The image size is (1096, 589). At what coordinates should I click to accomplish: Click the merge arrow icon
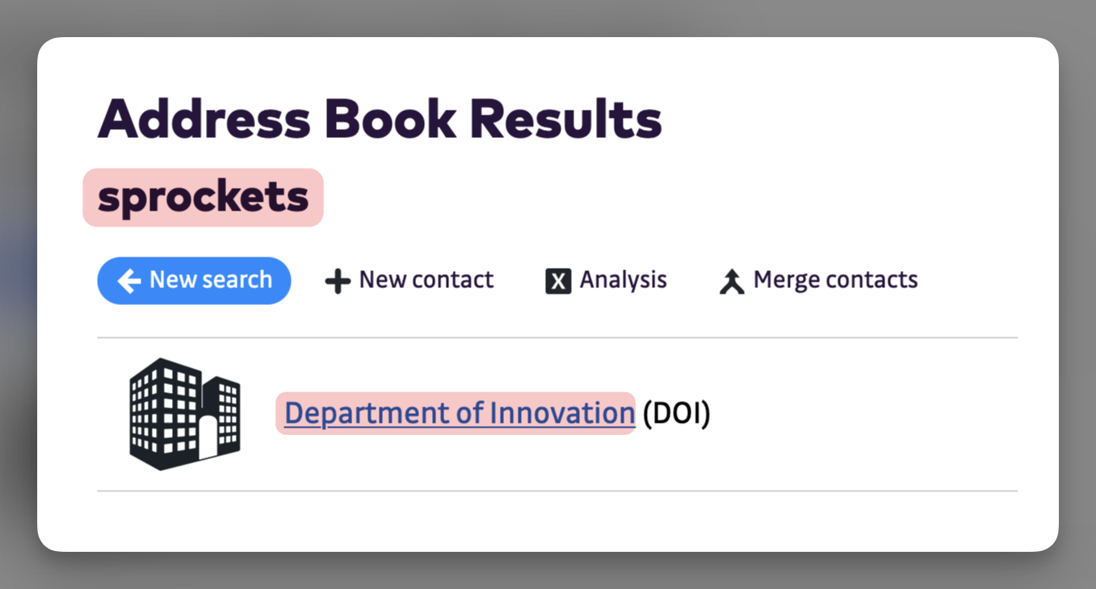coord(732,282)
